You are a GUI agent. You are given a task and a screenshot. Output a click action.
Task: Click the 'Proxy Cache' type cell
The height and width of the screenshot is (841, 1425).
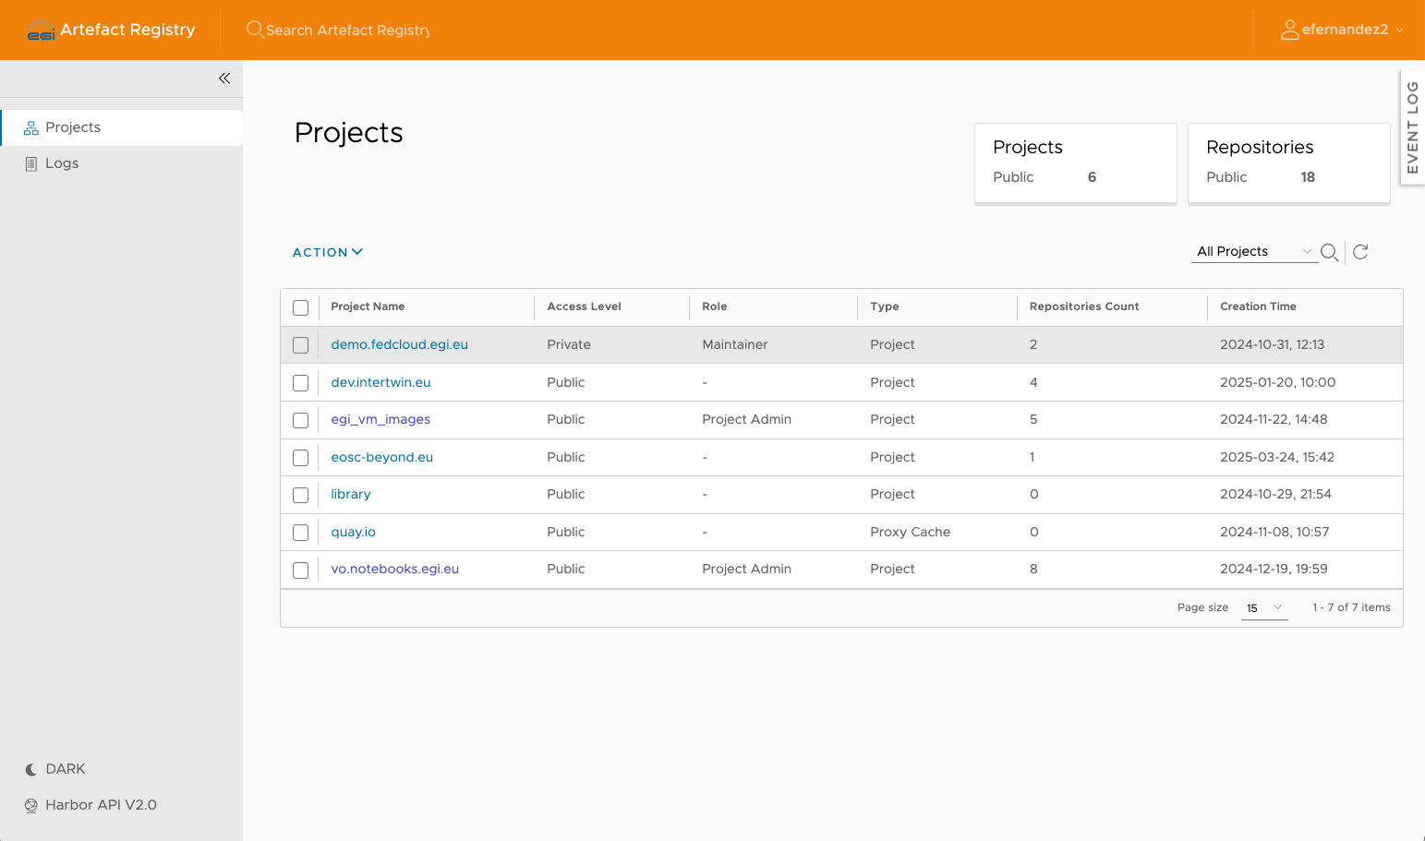tap(910, 532)
